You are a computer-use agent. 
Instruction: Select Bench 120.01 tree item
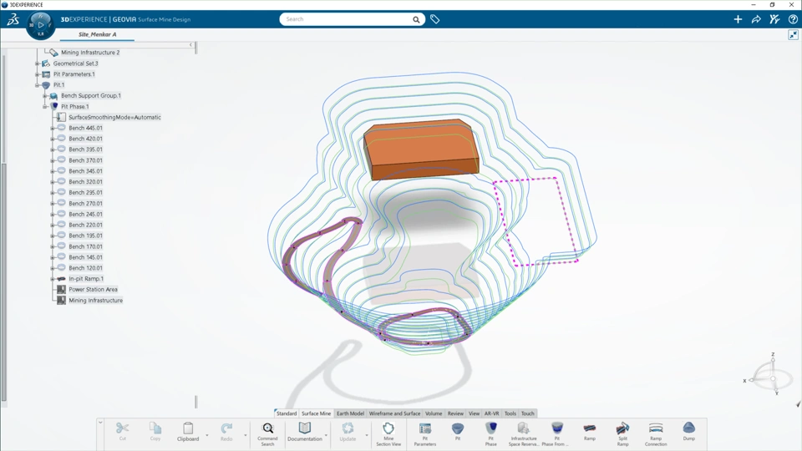[x=85, y=268]
